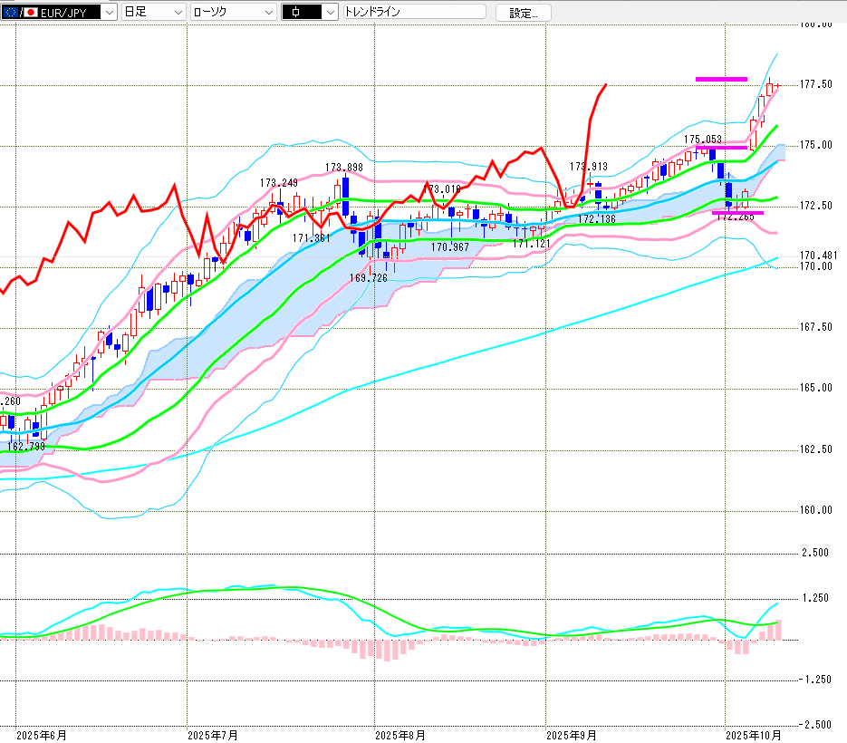Click the 177.50 price axis label
The image size is (847, 743).
[x=815, y=84]
